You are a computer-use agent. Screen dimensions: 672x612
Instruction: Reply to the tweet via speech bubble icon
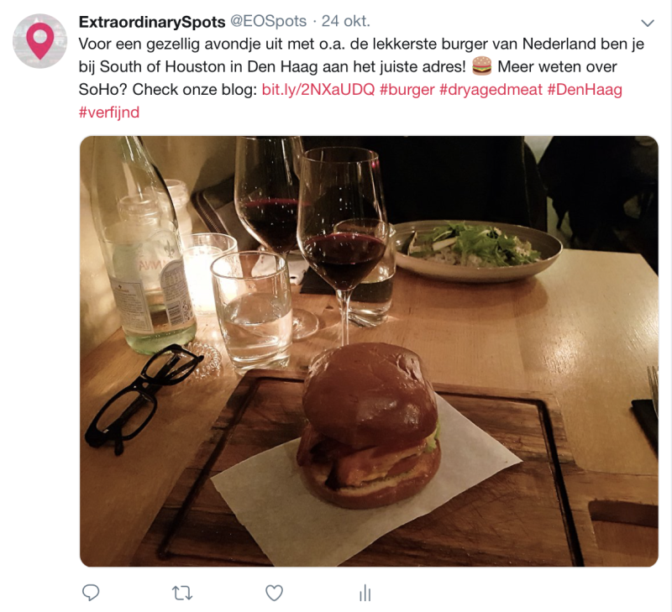(x=91, y=593)
